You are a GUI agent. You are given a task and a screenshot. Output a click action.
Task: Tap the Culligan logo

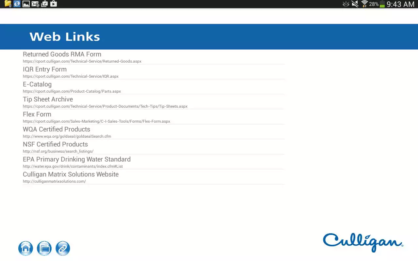click(363, 243)
